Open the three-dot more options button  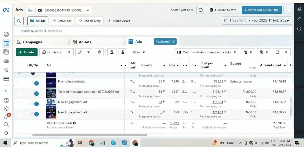coord(288,10)
